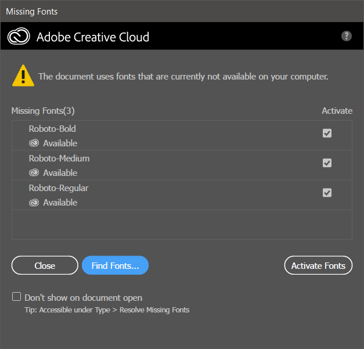Select the Roboto-Regular font name
Image resolution: width=364 pixels, height=349 pixels.
coord(59,188)
